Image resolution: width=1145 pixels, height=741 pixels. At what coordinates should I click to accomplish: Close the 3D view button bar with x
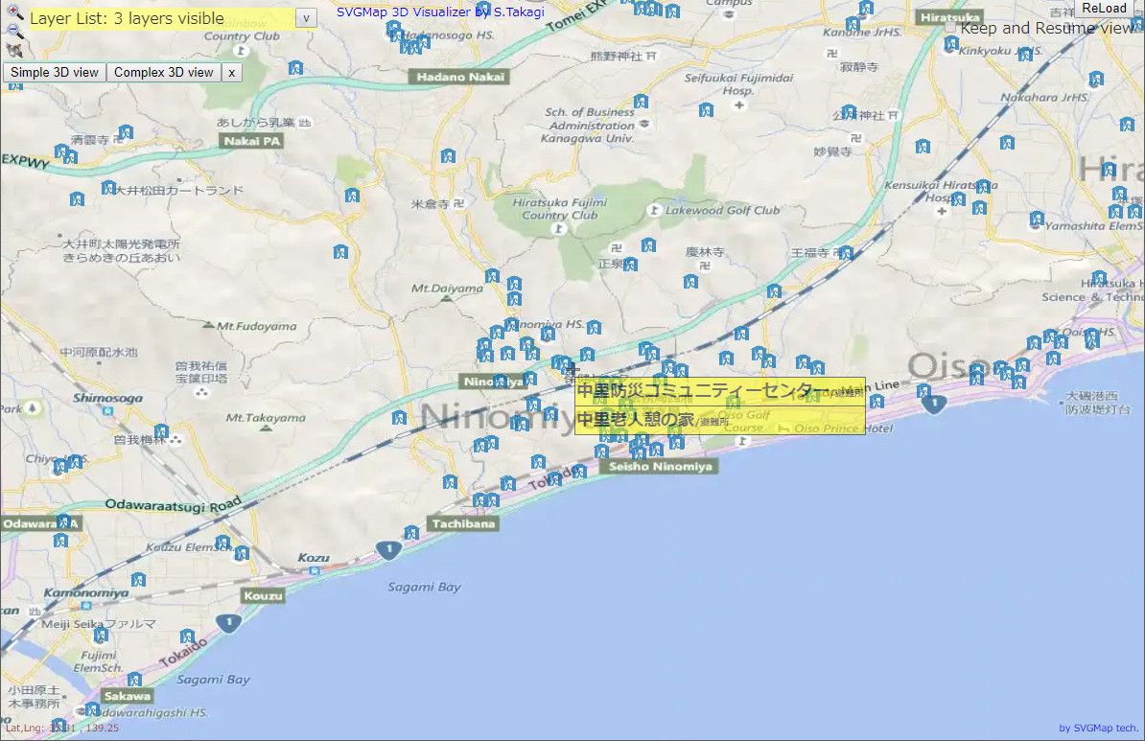[x=231, y=72]
